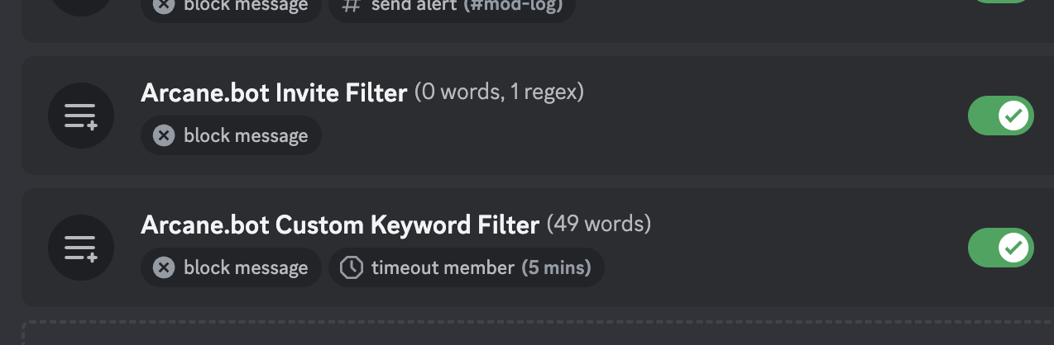Image resolution: width=1054 pixels, height=345 pixels.
Task: Click the dashed placeholder box at bottom
Action: point(538,333)
